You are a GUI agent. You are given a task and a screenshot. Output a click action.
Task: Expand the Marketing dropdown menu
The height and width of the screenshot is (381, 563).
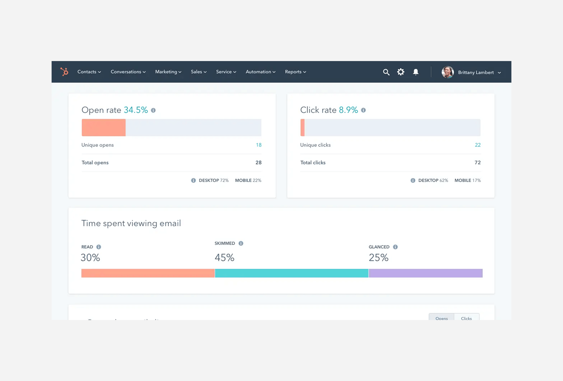point(168,72)
